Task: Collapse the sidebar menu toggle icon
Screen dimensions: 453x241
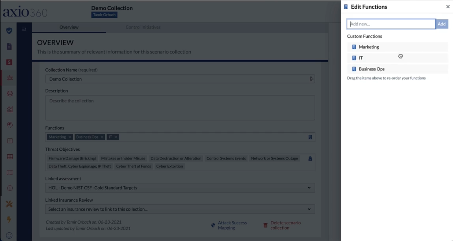Action: [24, 29]
